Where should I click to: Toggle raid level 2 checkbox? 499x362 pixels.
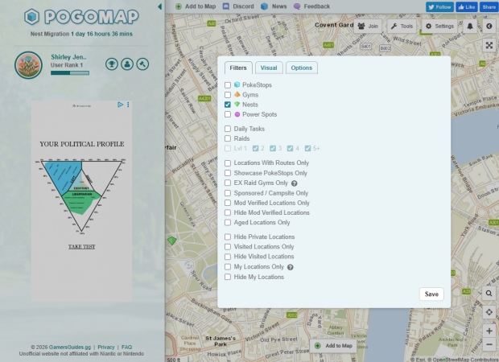(255, 148)
